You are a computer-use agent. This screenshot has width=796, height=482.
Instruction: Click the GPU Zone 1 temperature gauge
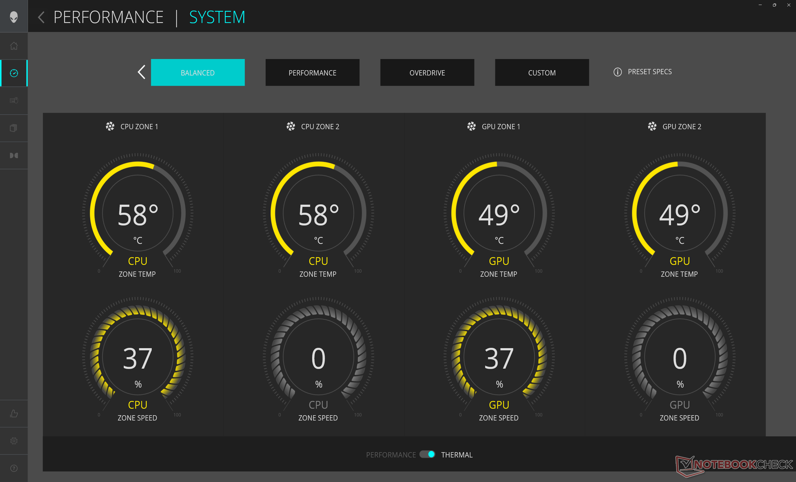pos(499,213)
